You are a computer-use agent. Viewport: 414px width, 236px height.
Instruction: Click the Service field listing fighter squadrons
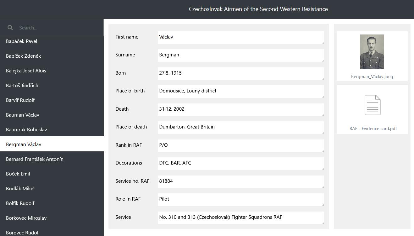(x=241, y=218)
